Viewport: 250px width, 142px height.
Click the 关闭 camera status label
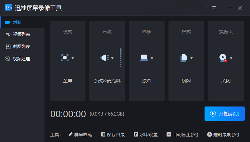226,81
